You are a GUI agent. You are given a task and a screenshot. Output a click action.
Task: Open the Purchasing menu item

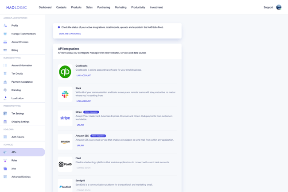coord(104,8)
